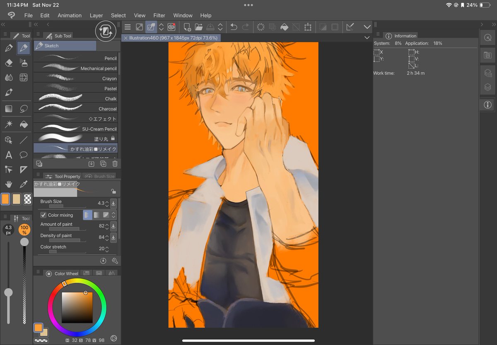Adjust Amount of paint stepper
The image size is (497, 345).
click(x=107, y=226)
